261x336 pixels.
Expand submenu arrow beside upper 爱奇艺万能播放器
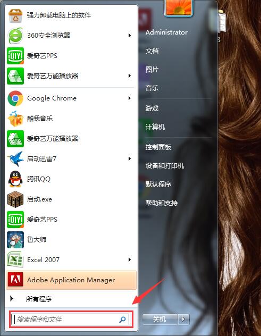[129, 76]
